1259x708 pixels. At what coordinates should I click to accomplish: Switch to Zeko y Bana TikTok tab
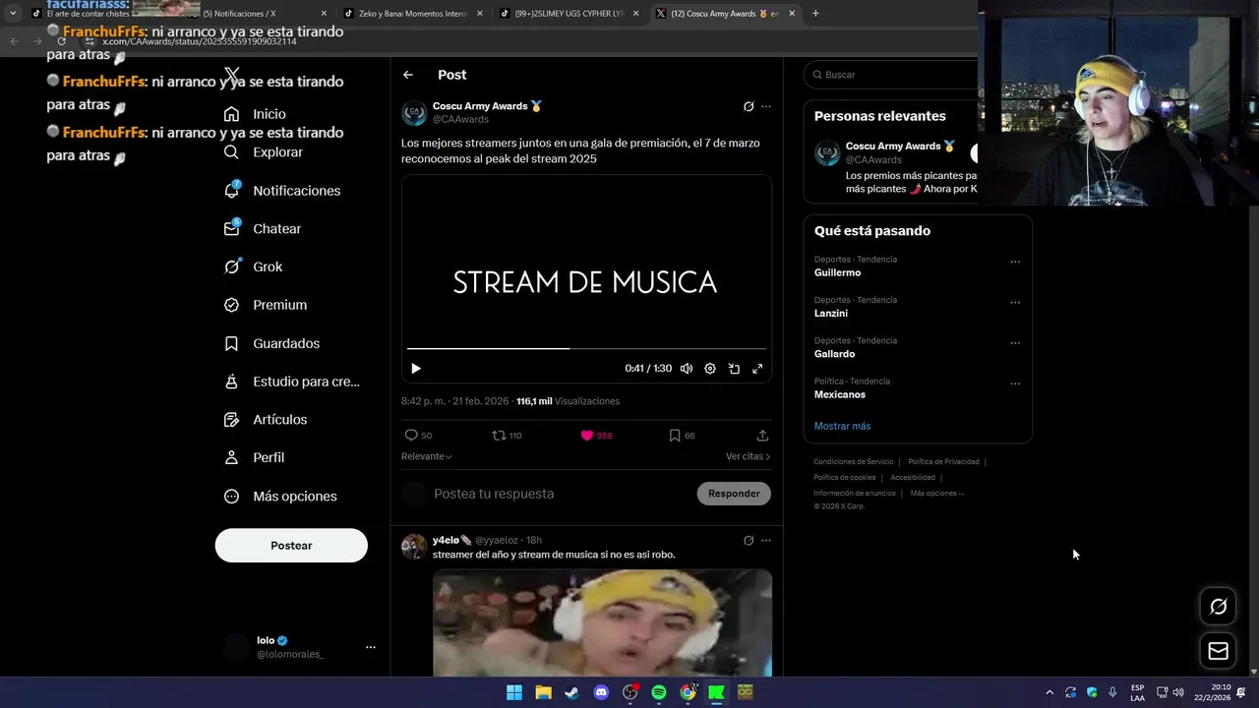point(412,14)
